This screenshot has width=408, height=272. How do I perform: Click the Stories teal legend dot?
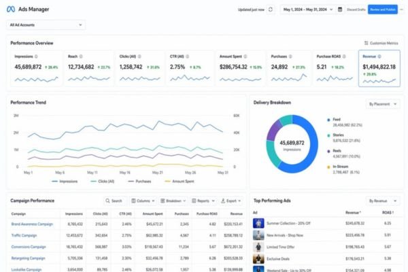click(328, 135)
